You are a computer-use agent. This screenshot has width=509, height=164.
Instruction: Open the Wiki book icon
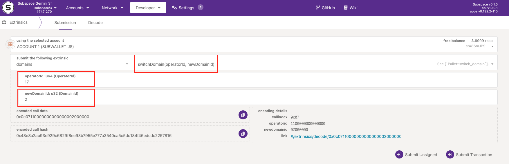point(345,8)
